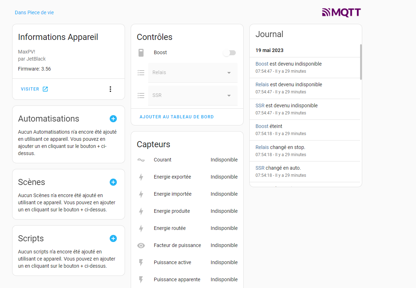Expand the SSR select dropdown
The height and width of the screenshot is (288, 416).
[193, 96]
